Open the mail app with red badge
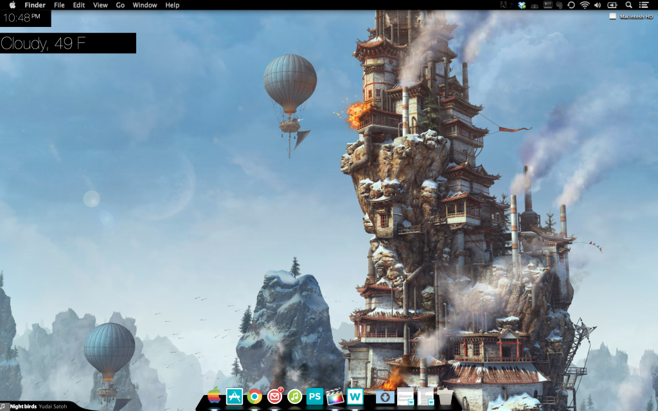This screenshot has height=411, width=658. pyautogui.click(x=275, y=396)
